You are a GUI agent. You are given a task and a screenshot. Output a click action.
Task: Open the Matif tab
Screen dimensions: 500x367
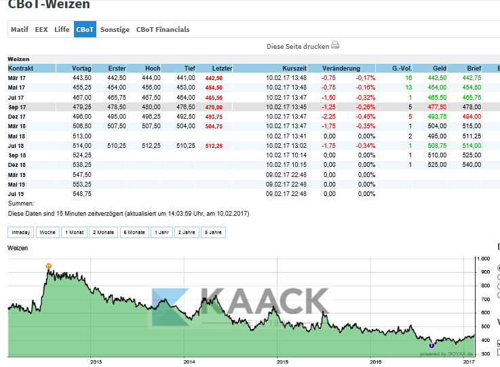[19, 30]
